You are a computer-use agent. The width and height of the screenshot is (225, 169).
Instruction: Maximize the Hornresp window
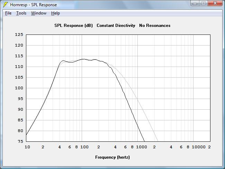[203, 3]
